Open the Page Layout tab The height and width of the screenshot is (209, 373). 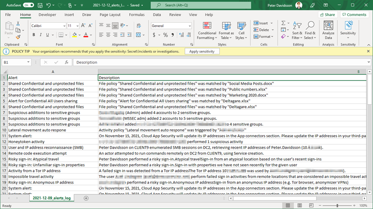pos(110,14)
